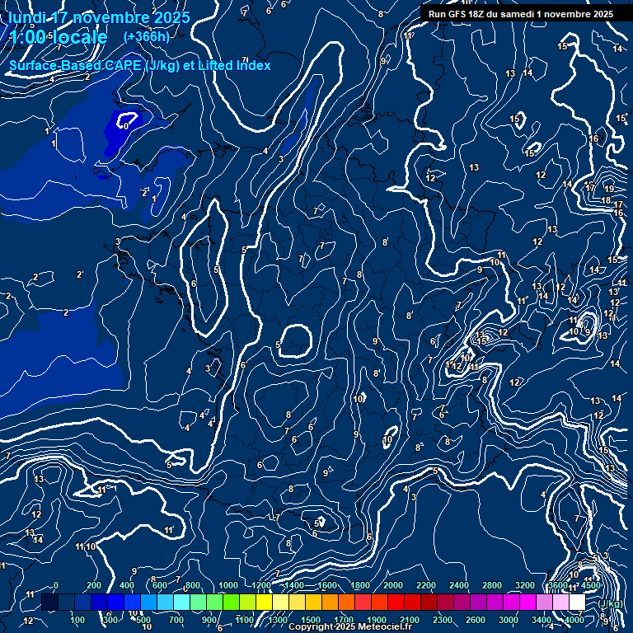This screenshot has height=633, width=633.
Task: Select the '4500' maximum legend value
Action: (591, 585)
